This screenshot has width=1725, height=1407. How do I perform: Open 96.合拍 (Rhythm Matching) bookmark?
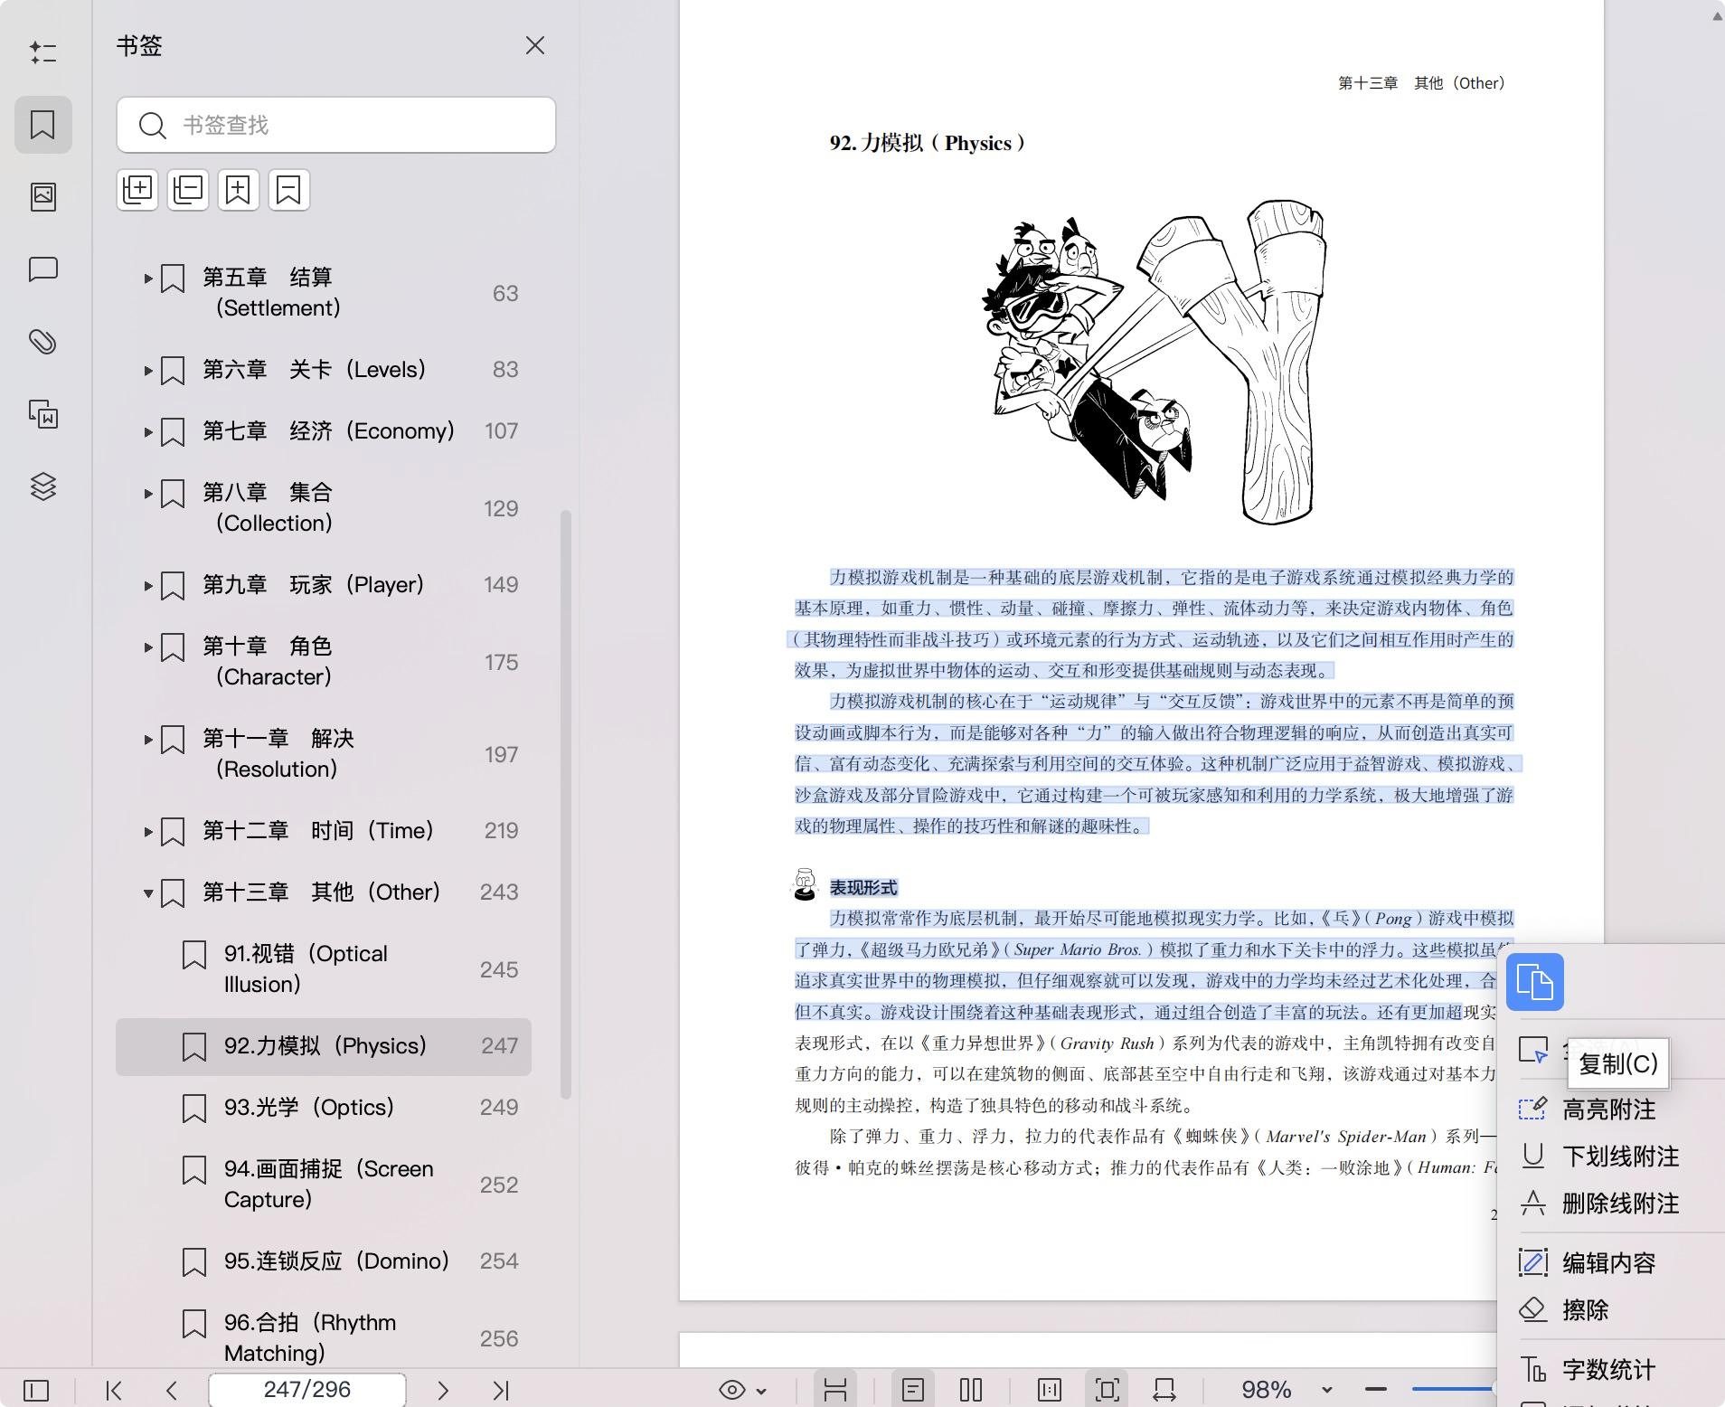(x=324, y=1338)
